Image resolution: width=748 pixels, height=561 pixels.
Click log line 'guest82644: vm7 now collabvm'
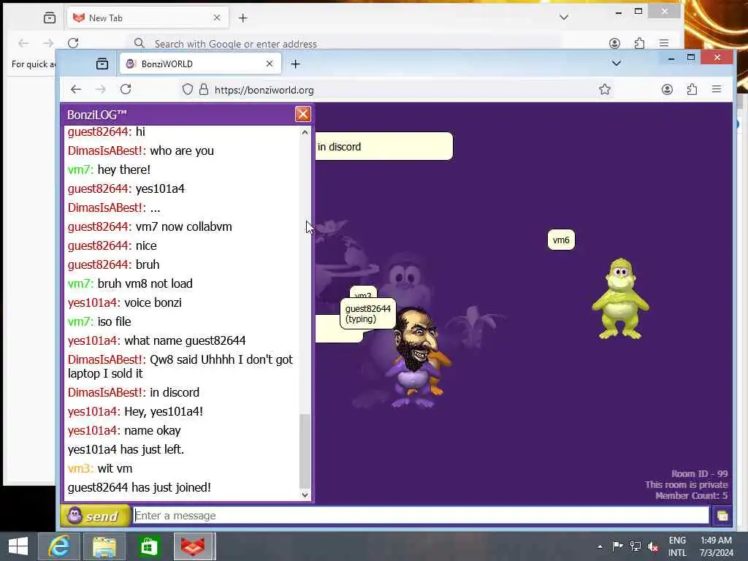150,226
